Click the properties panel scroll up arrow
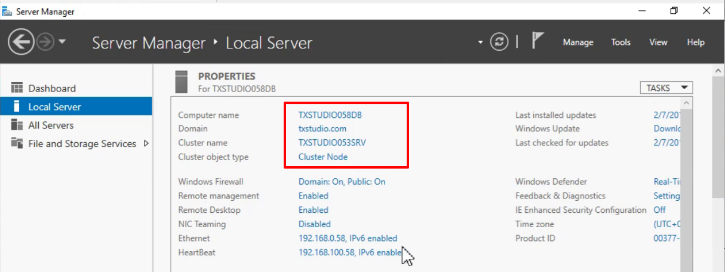 coord(686,103)
